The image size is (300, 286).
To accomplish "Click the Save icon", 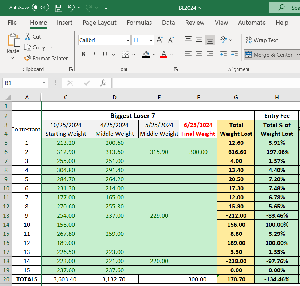I will click(58, 7).
